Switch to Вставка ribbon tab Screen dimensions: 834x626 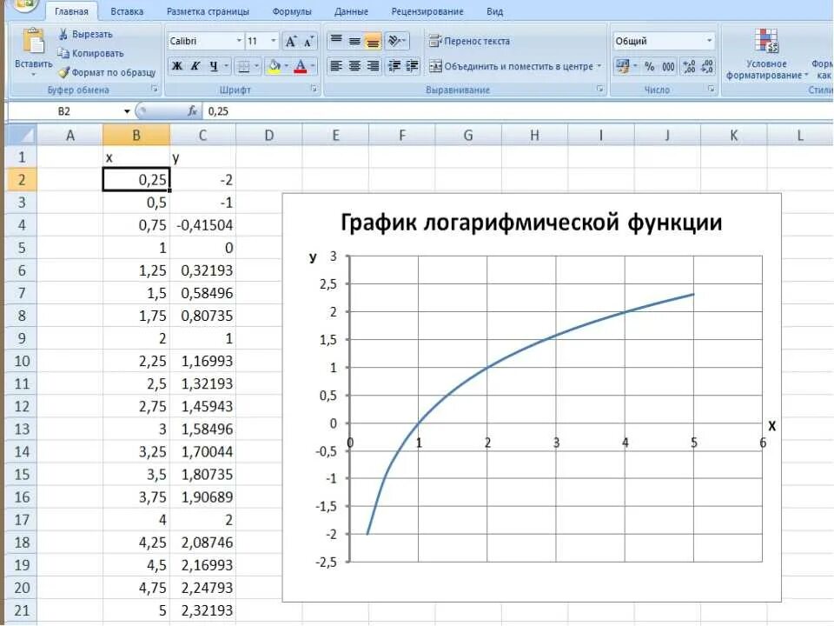[127, 11]
